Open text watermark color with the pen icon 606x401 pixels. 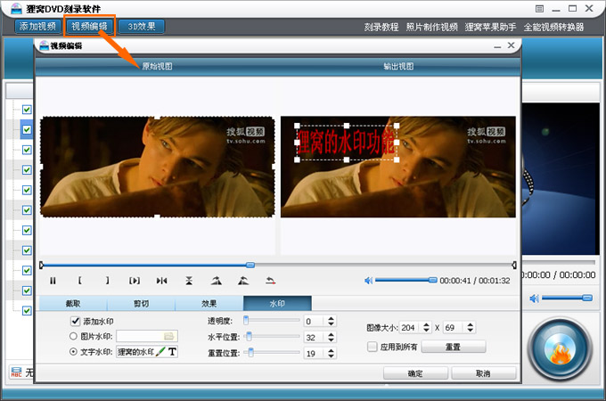coord(160,352)
